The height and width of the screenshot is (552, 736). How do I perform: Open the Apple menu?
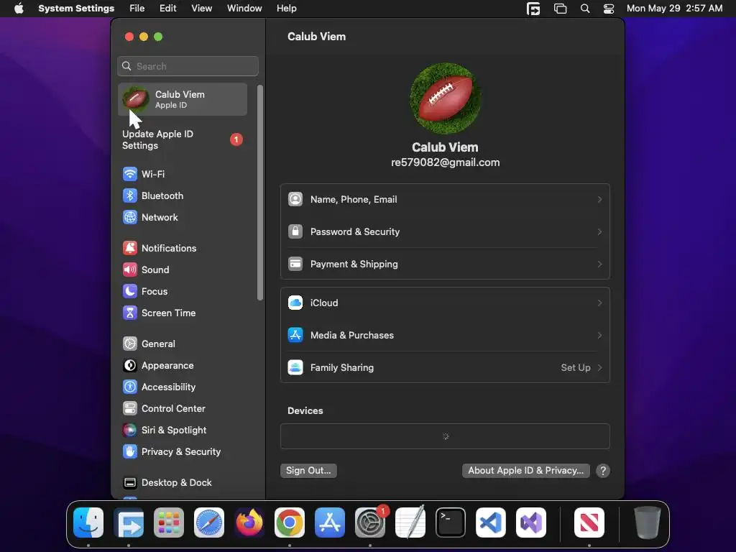[x=19, y=9]
